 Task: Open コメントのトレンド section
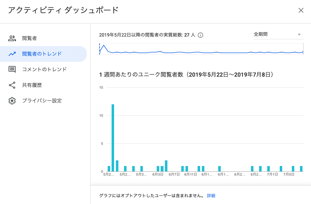click(43, 69)
